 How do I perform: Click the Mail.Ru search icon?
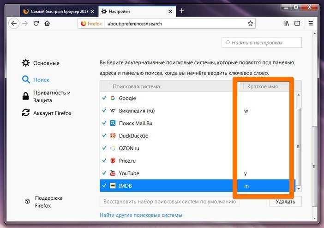113,123
